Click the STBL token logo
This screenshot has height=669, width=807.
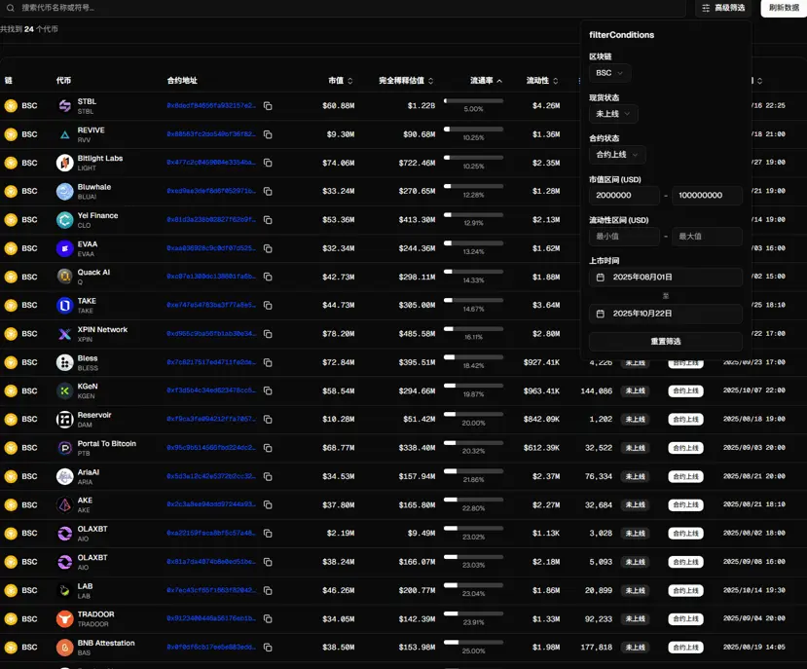[65, 105]
